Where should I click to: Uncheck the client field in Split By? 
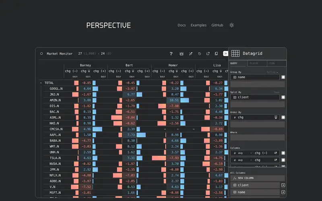(x=283, y=97)
